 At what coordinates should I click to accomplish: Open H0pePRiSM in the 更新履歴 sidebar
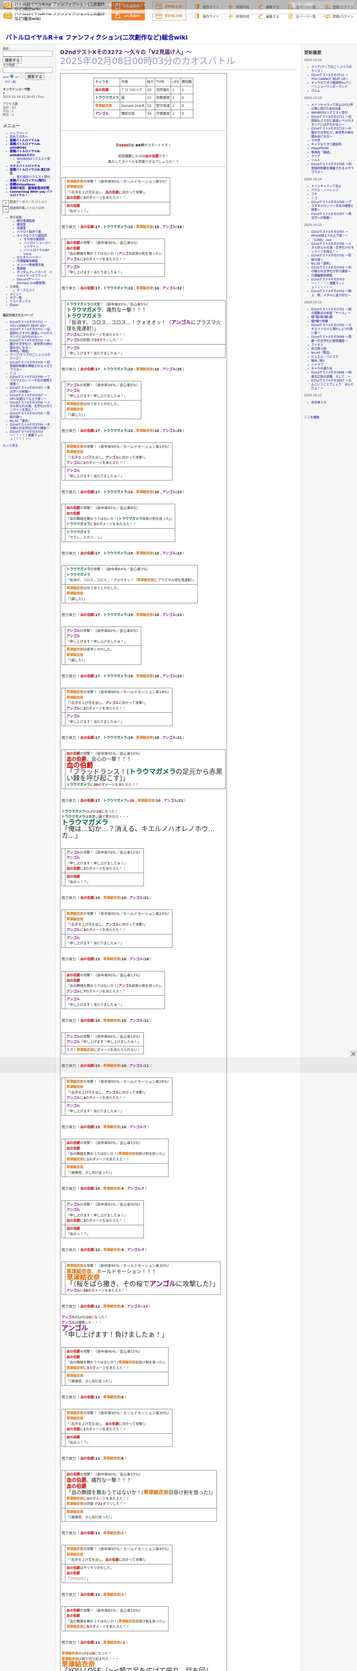click(x=320, y=148)
